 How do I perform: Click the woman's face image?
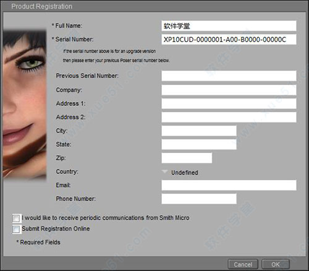click(x=25, y=104)
